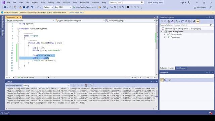Click Show All Files icon in Solution Explorer
Screen dimensions: 215x121
(189, 22)
